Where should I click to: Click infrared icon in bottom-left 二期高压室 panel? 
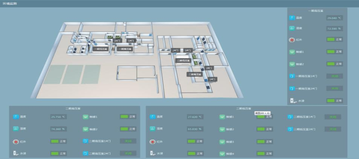[x=16, y=142]
